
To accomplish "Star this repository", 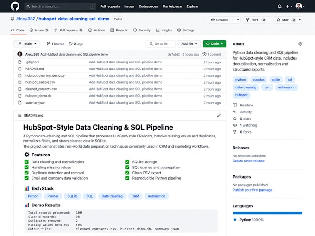I will 285,20.
